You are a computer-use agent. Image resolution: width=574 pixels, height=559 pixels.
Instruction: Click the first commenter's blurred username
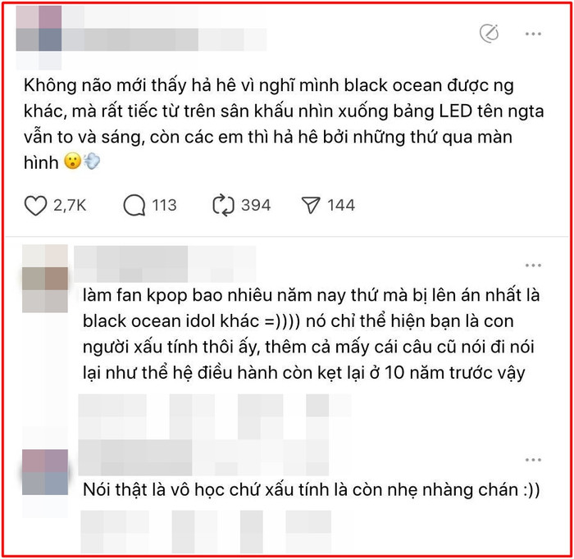click(x=165, y=264)
